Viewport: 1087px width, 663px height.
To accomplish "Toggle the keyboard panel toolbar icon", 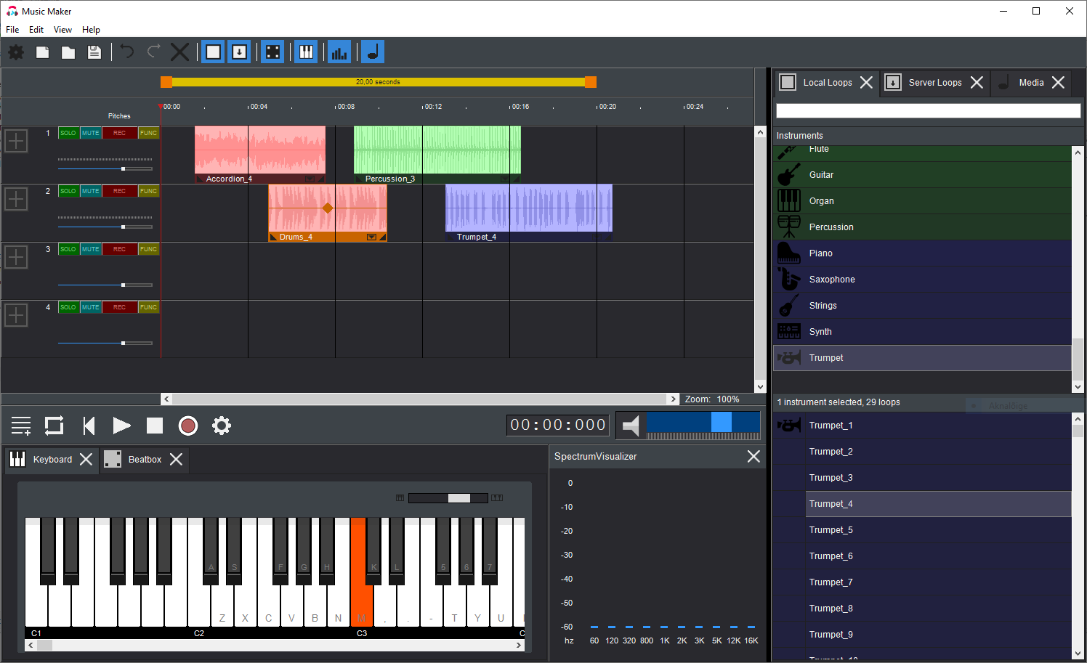I will [x=306, y=52].
